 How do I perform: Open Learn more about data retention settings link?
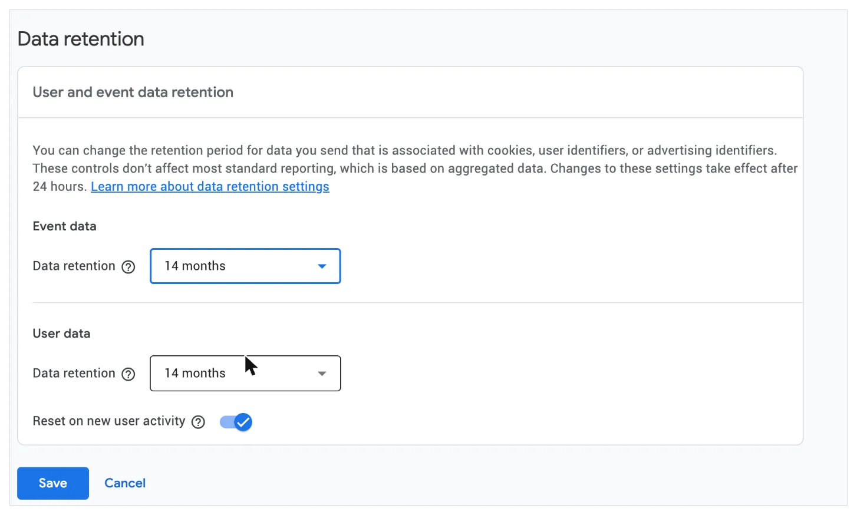point(210,186)
